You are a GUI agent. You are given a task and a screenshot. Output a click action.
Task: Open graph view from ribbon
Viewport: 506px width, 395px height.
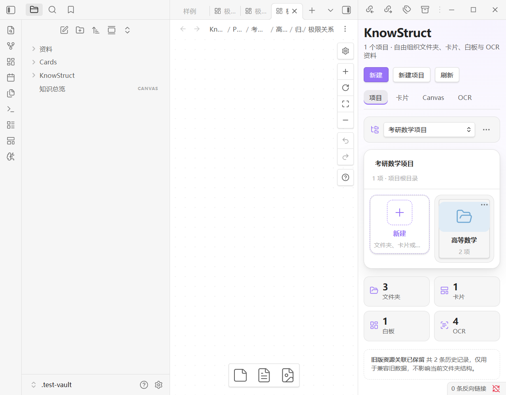tap(11, 46)
